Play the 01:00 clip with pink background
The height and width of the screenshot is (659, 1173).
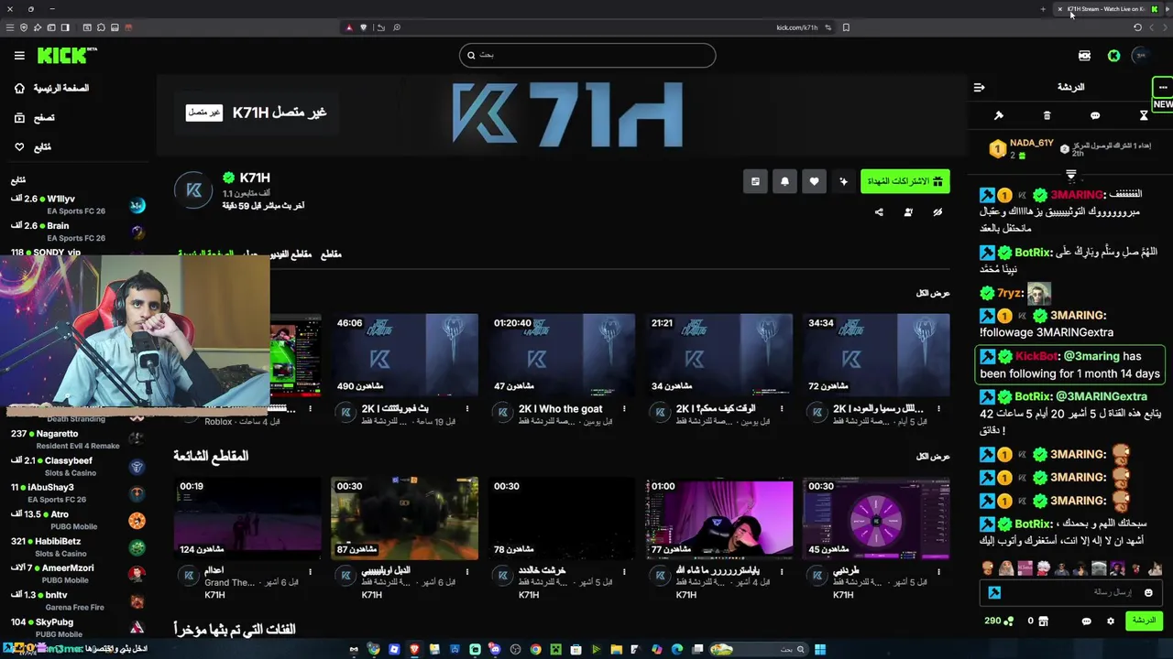719,518
